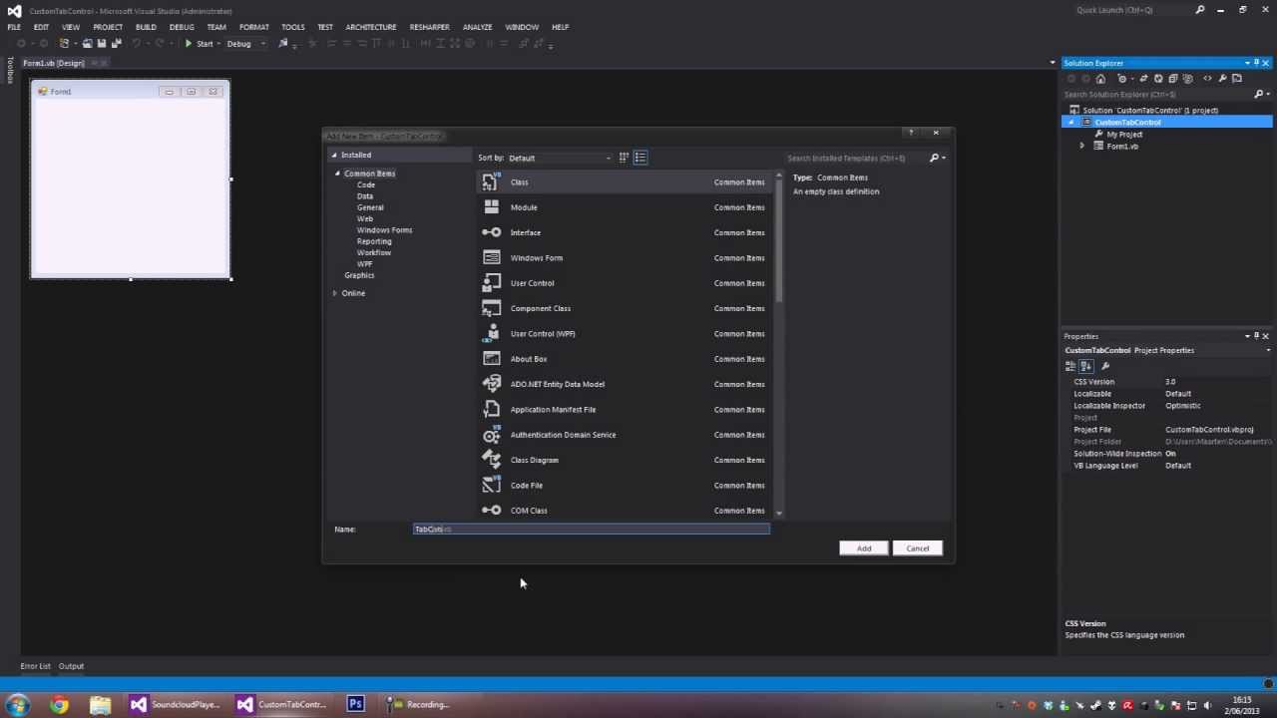Open Solution Explorer window position dropdown

point(1247,63)
